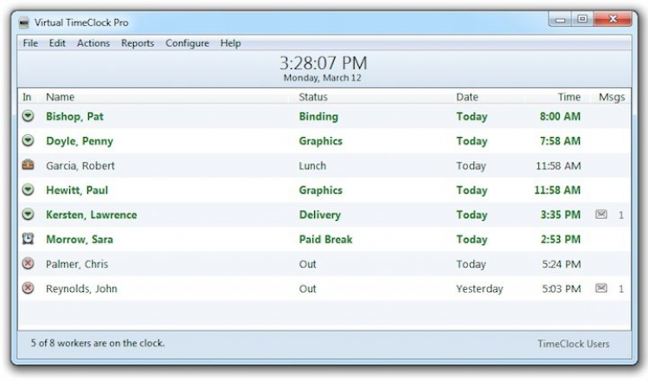Click the green status icon beside Doyle, Penny
Viewport: 649px width, 381px height.
(28, 141)
